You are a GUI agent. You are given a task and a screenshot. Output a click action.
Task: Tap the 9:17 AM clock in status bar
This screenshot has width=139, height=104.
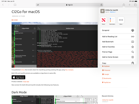coord(4,1)
